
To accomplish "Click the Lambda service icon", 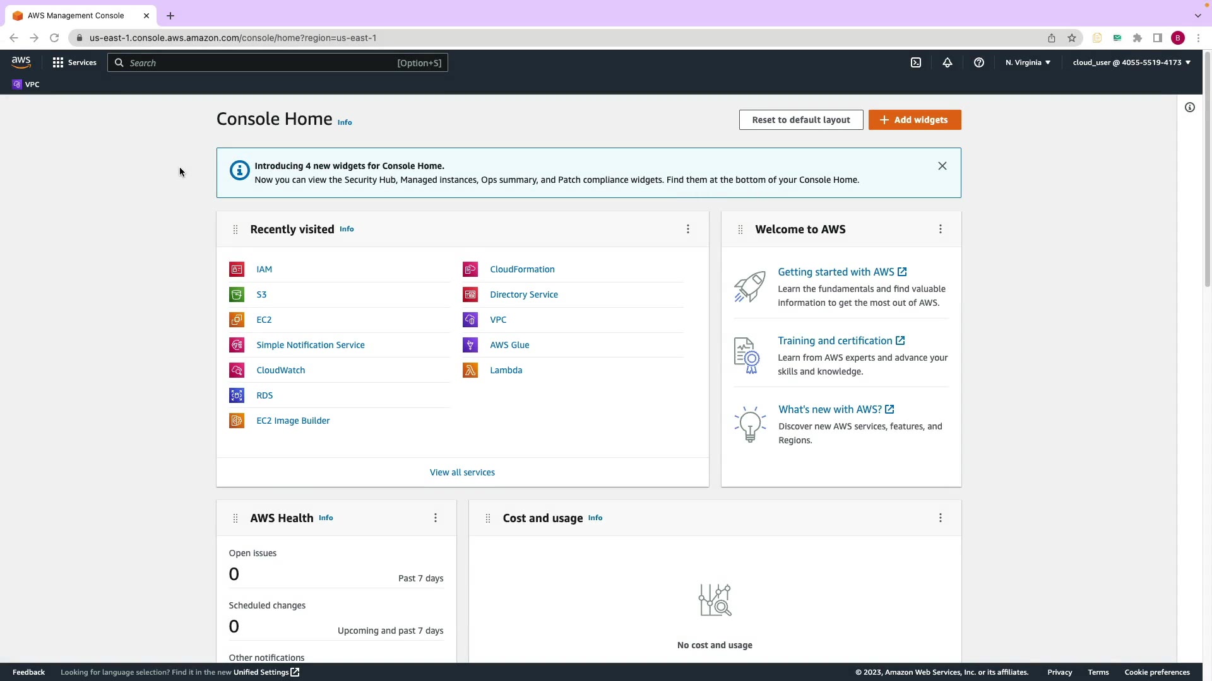I will point(470,370).
